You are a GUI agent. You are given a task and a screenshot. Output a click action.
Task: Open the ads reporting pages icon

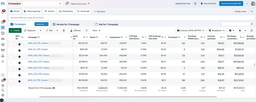pos(3,33)
